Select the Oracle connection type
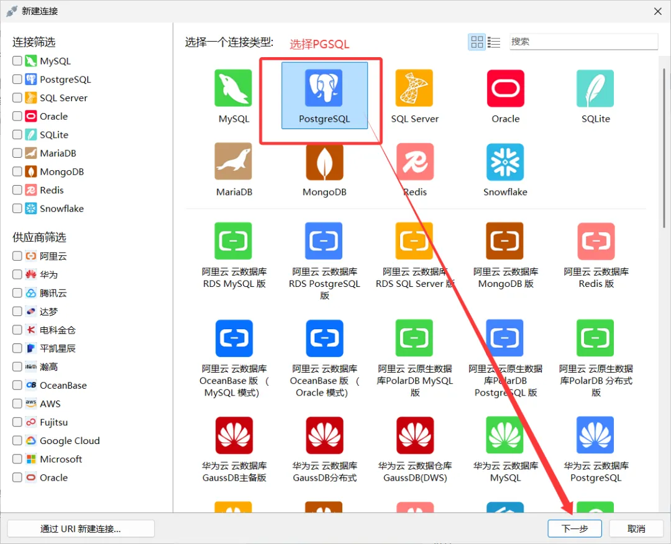Image resolution: width=671 pixels, height=544 pixels. [x=505, y=88]
